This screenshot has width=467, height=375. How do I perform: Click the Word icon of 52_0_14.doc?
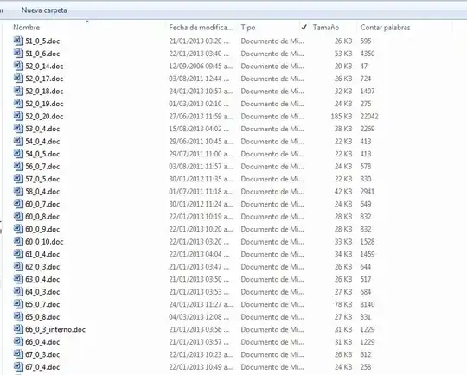coord(18,66)
